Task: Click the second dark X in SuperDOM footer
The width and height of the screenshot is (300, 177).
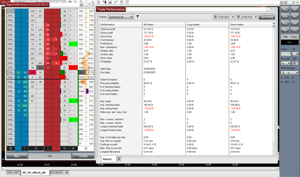Action: click(x=73, y=148)
